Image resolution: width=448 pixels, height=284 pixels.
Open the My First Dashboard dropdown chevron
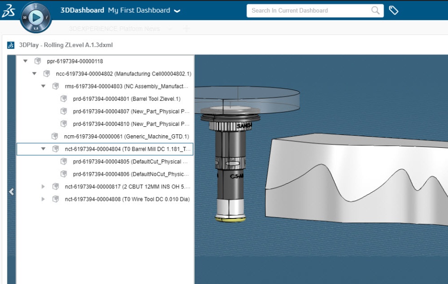(177, 11)
